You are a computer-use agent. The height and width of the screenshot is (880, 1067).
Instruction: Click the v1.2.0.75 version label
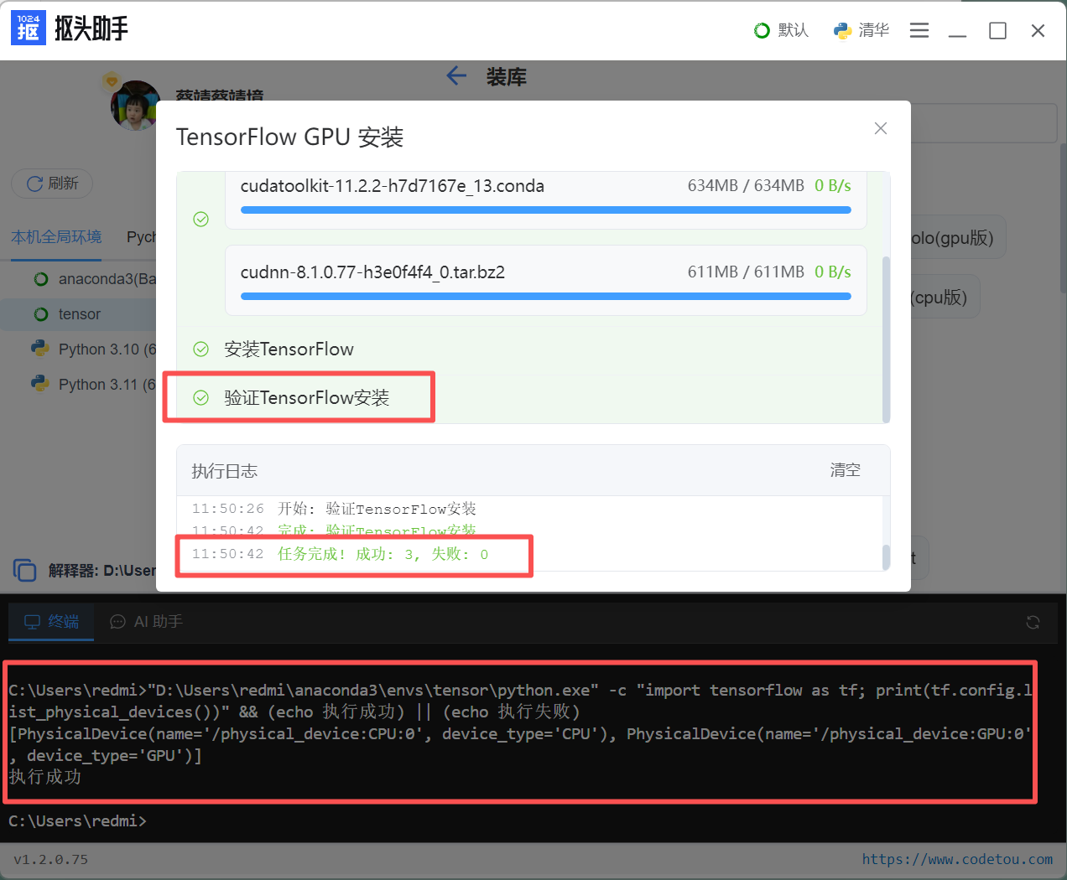pyautogui.click(x=50, y=859)
